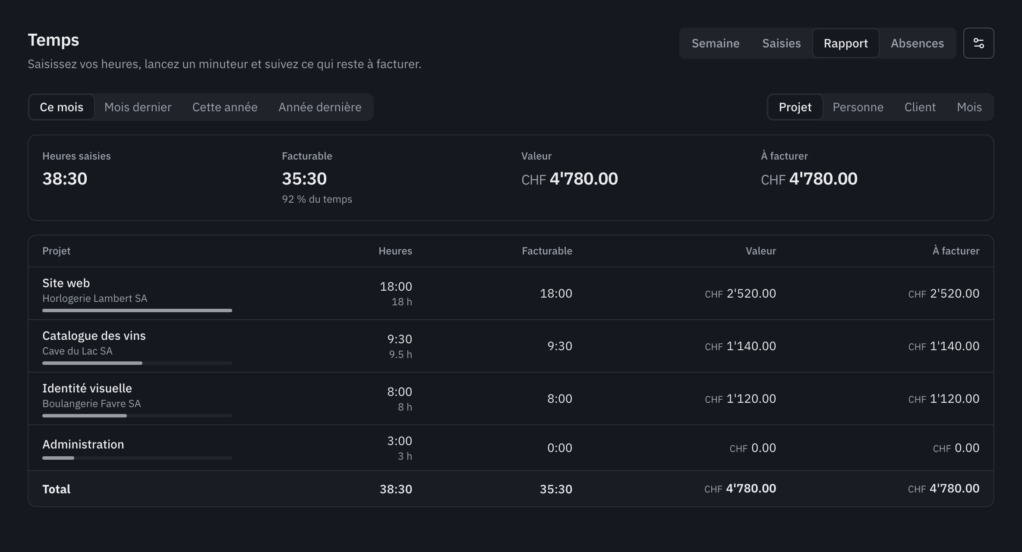
Task: Click the Facturable column header in table
Action: (547, 251)
